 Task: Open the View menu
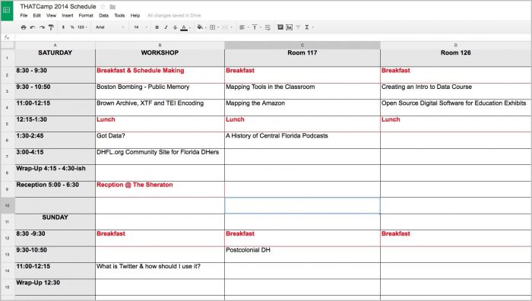click(x=51, y=16)
